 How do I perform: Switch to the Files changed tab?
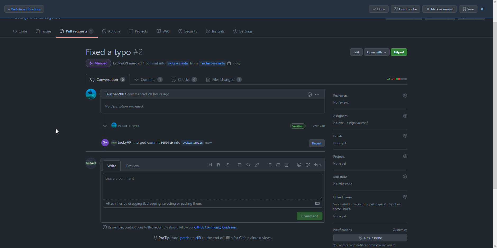tap(224, 79)
